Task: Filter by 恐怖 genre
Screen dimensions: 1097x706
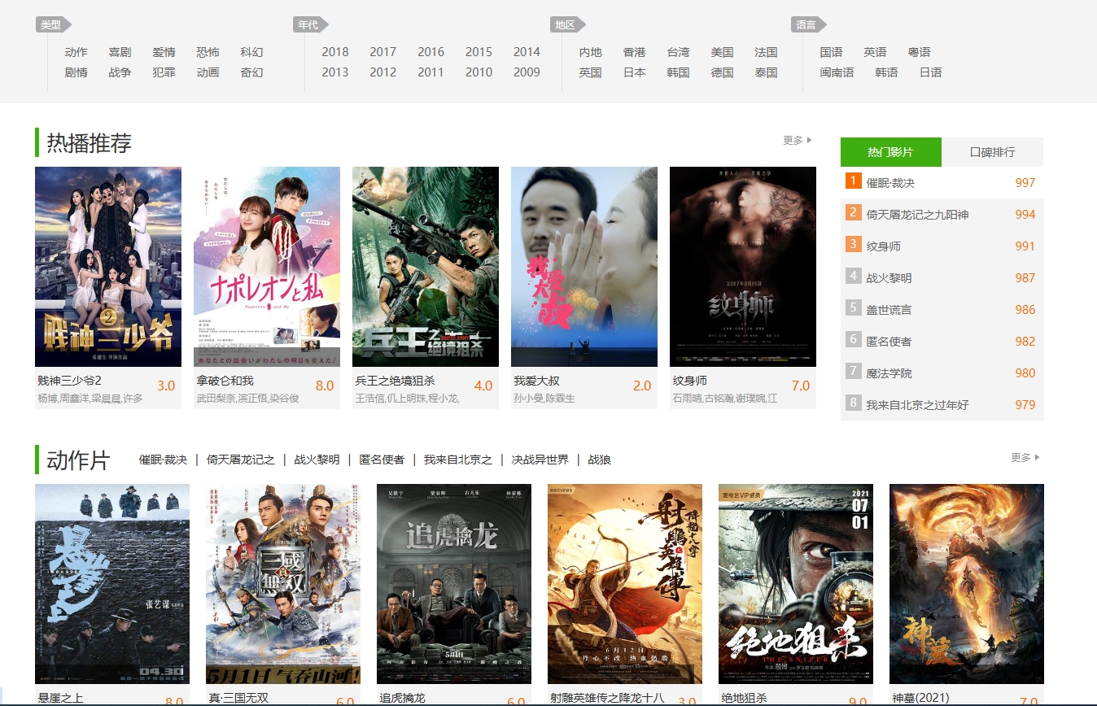Action: pyautogui.click(x=208, y=52)
